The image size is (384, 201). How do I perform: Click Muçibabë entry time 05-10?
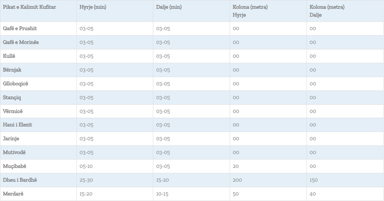(86, 166)
